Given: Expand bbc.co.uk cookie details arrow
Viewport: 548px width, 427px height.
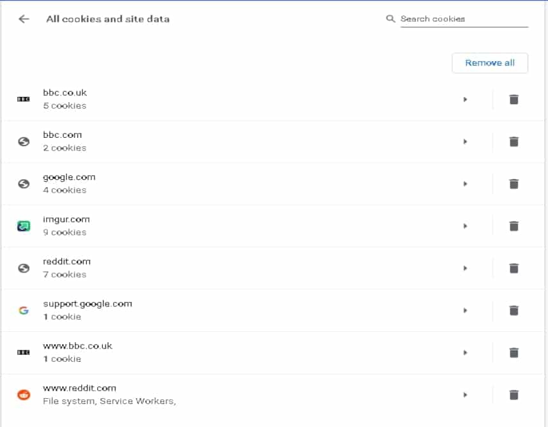Looking at the screenshot, I should pyautogui.click(x=465, y=100).
